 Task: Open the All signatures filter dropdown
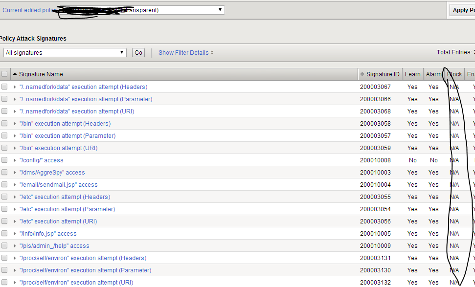(65, 52)
